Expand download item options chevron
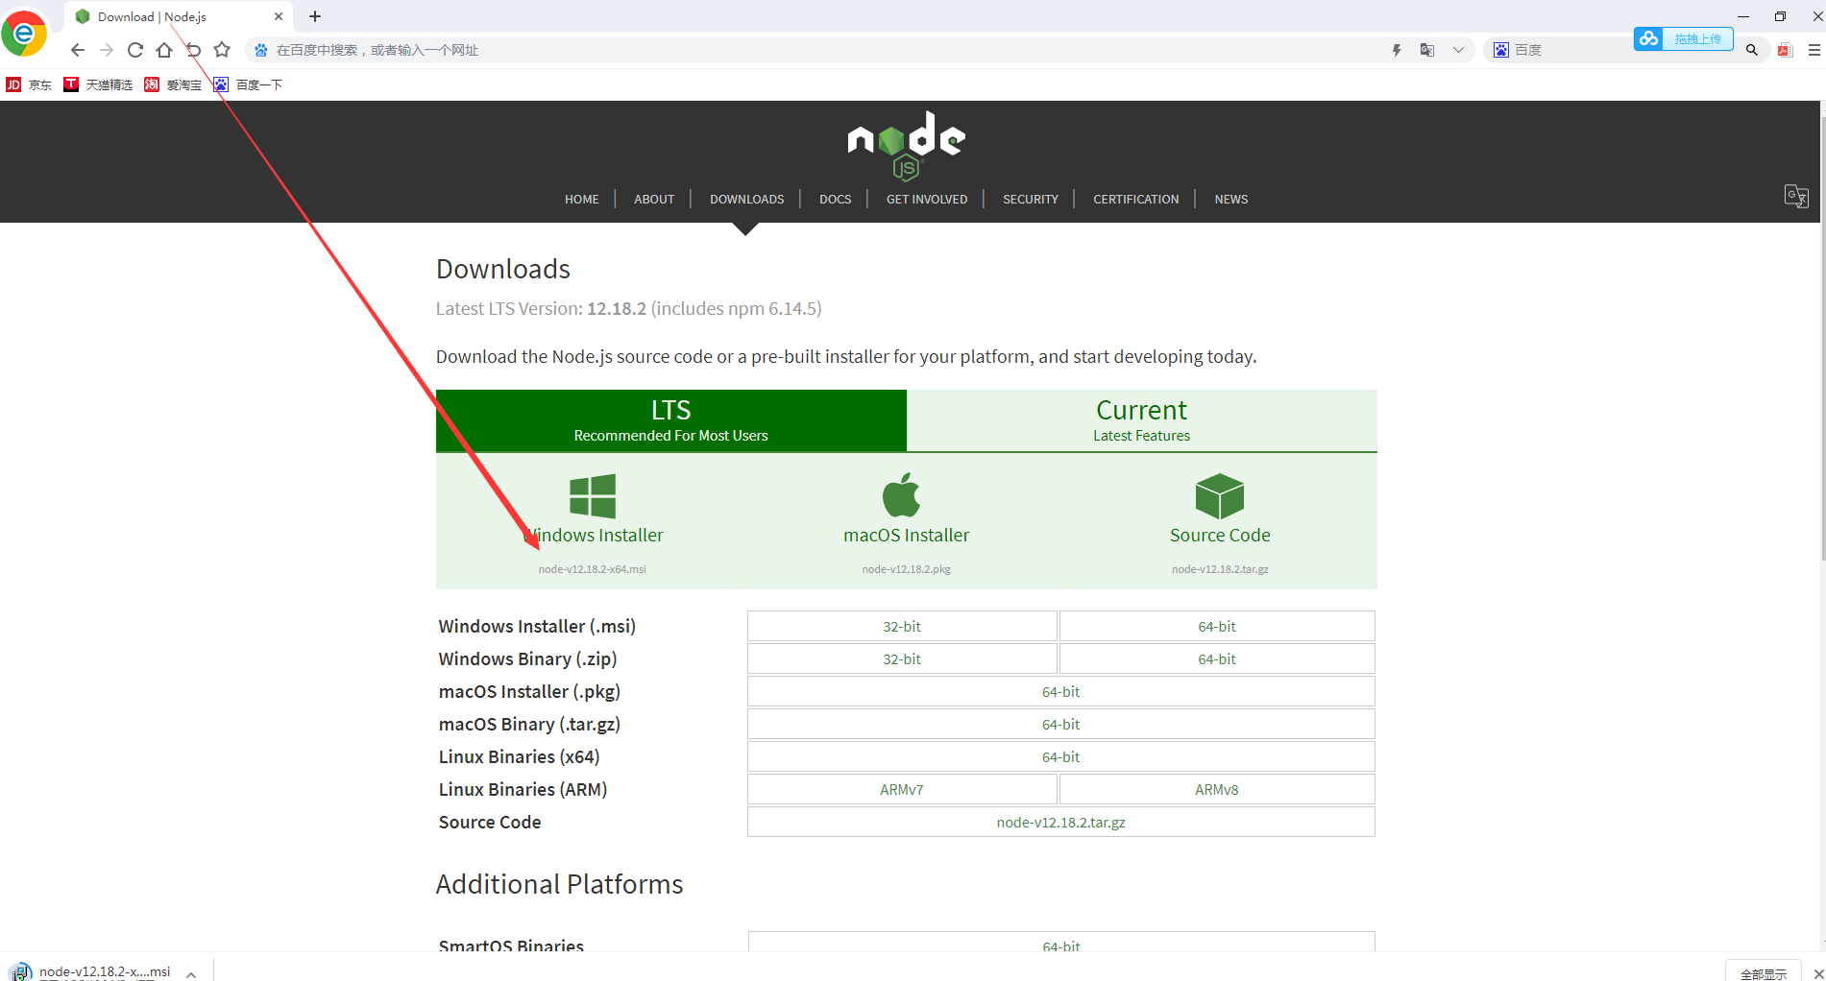This screenshot has height=981, width=1826. tap(191, 973)
